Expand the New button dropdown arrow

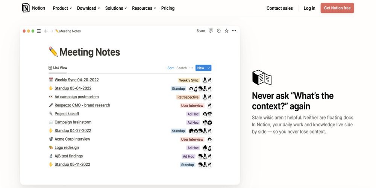(x=209, y=68)
